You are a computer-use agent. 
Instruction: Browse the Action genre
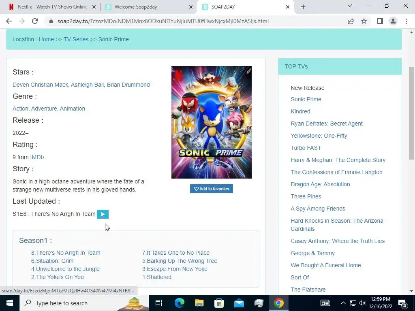[x=20, y=109]
